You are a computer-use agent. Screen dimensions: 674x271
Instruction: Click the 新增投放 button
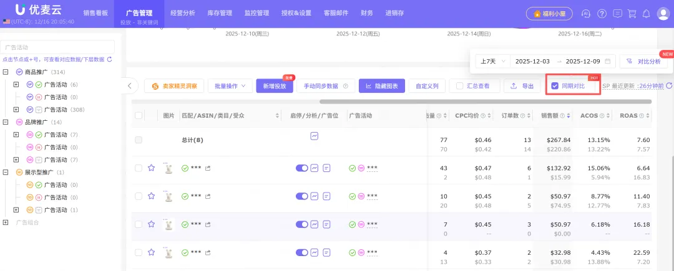point(275,86)
